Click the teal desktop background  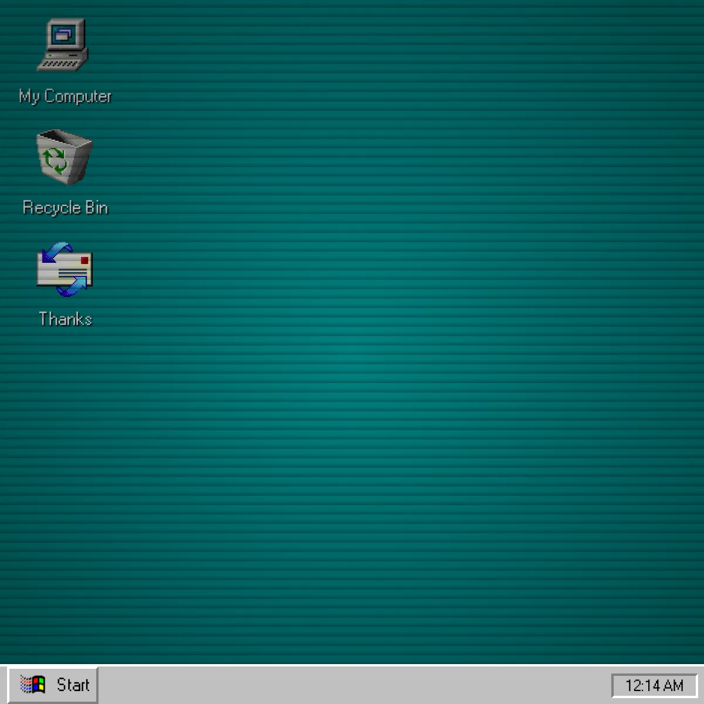click(352, 411)
